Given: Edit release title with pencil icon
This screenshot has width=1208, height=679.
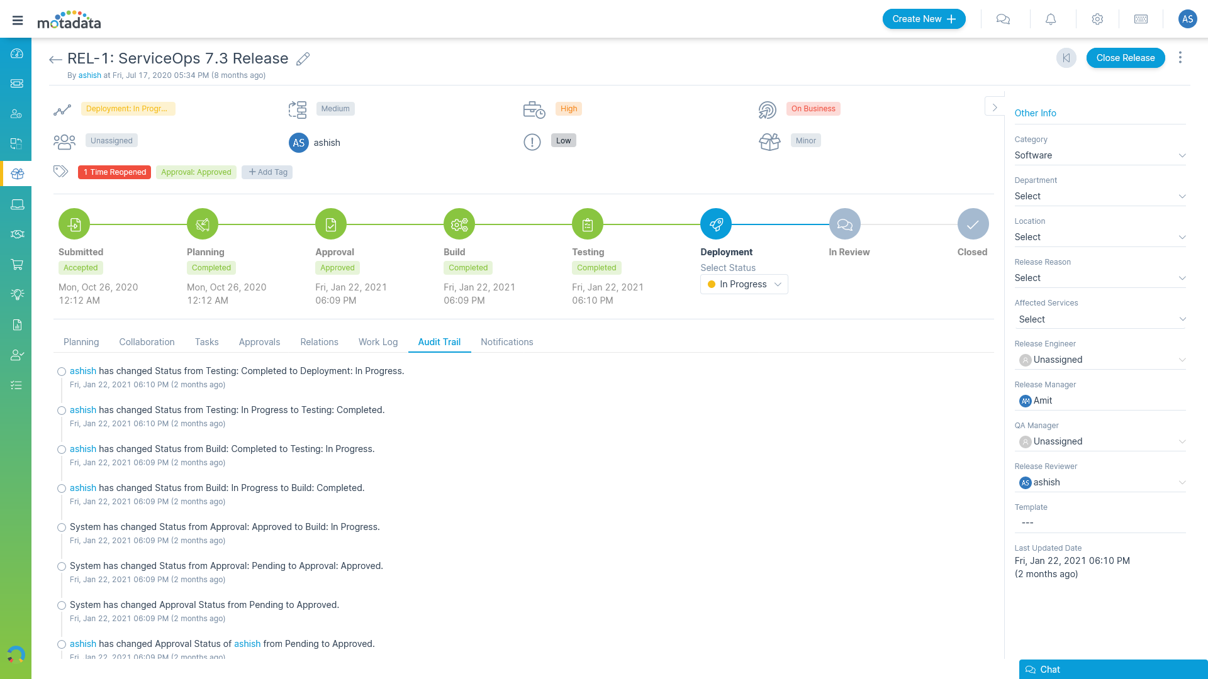Looking at the screenshot, I should [303, 59].
